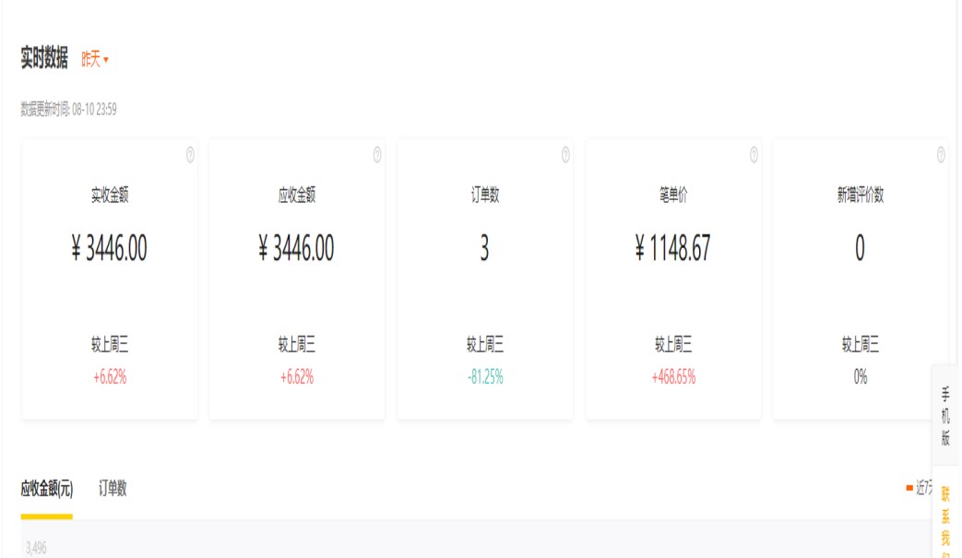Click the 应收金额 value ¥3446.00

[296, 249]
